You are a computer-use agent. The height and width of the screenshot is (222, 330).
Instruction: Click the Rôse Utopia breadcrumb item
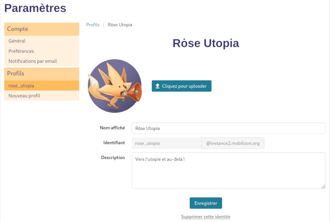coord(120,25)
